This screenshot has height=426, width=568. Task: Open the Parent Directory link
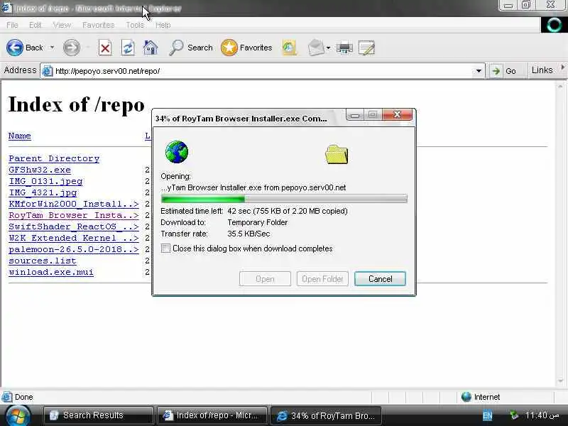click(54, 158)
